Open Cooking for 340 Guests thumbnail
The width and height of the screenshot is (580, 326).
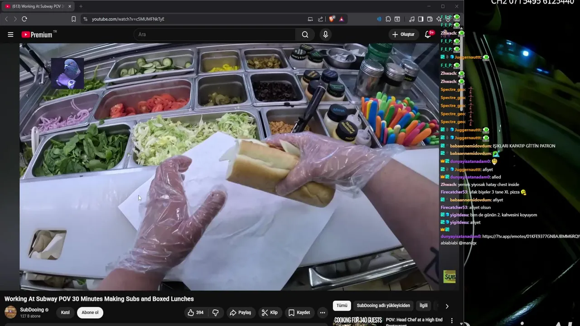pos(358,321)
